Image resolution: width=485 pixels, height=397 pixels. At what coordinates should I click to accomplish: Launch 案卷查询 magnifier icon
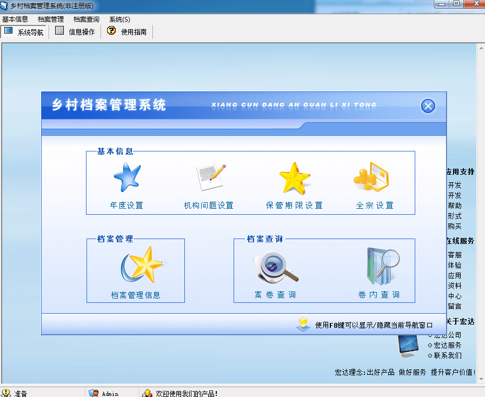[276, 267]
